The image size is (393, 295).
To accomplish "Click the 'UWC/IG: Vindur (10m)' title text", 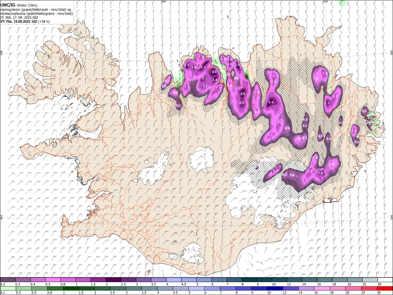I will click(19, 5).
